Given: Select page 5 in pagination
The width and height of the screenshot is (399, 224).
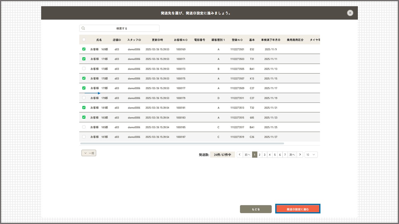Looking at the screenshot, I should tap(275, 155).
